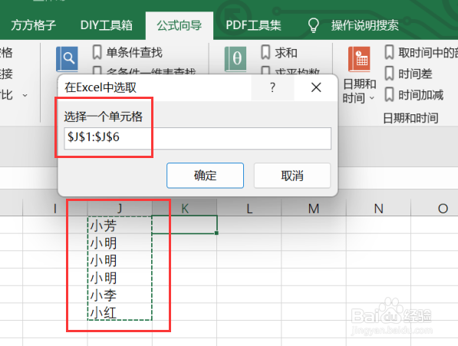
Task: Expand the dropdown chevron on left ribbon edge
Action: pos(25,95)
